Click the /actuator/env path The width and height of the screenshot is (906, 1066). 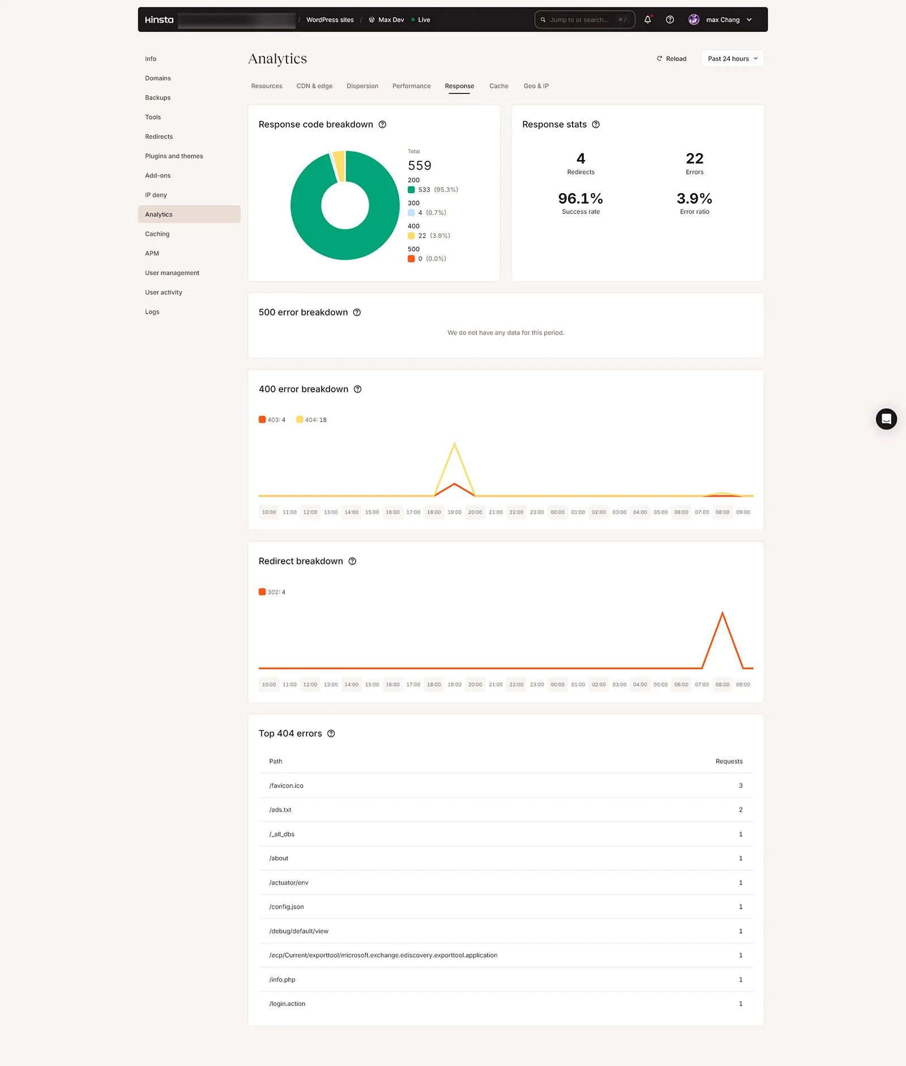pos(289,883)
